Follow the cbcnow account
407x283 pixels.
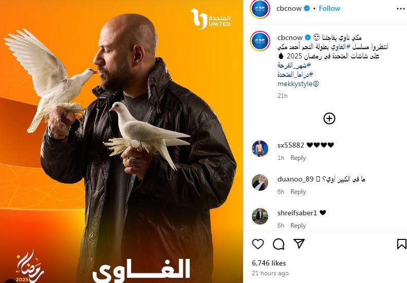329,9
